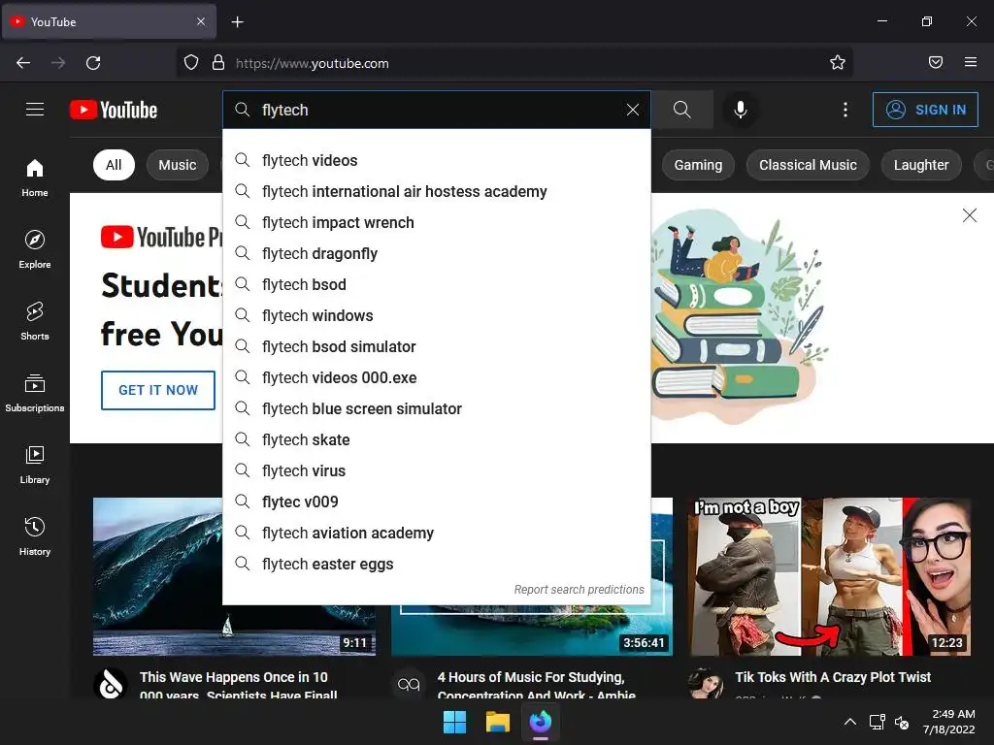Click 'Report search predictions' link
This screenshot has height=745, width=994.
coord(579,589)
